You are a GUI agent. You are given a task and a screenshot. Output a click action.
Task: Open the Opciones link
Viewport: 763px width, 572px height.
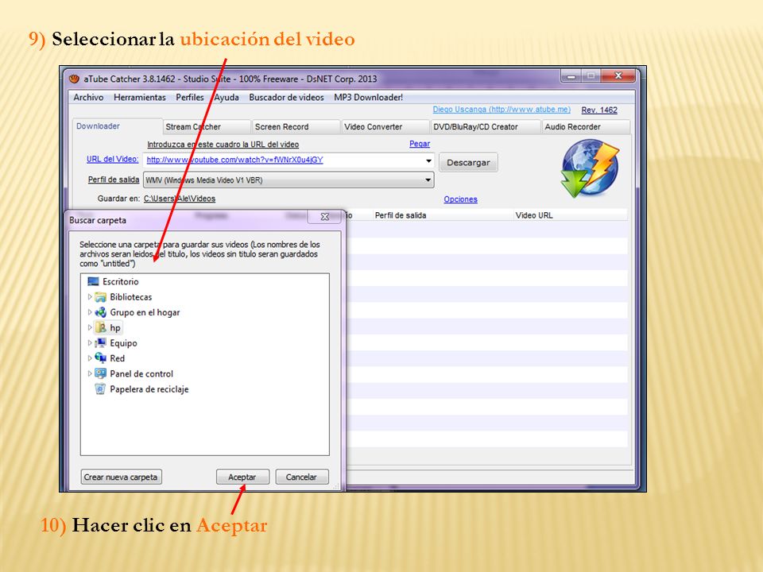coord(460,199)
